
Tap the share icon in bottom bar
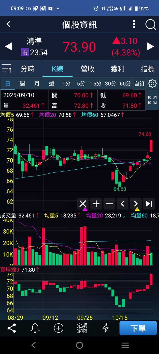(12, 328)
